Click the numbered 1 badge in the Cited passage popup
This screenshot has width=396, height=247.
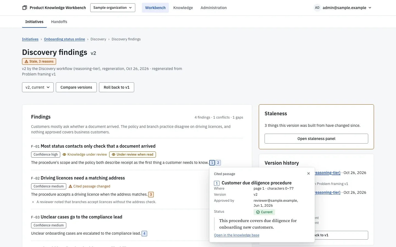tap(217, 183)
